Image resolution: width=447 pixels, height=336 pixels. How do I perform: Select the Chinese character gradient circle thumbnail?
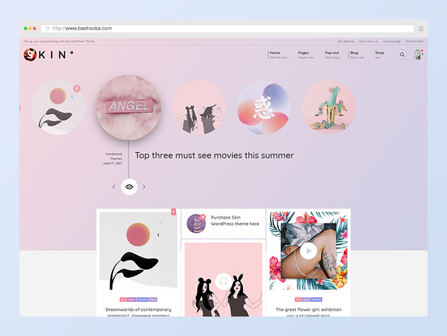coord(264,107)
